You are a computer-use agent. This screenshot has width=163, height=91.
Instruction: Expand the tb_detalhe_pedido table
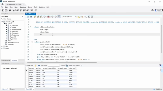pyautogui.click(x=6, y=29)
